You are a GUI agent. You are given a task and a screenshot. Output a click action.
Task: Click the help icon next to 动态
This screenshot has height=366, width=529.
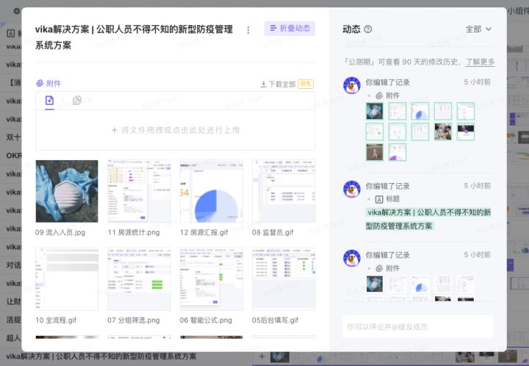coord(368,29)
